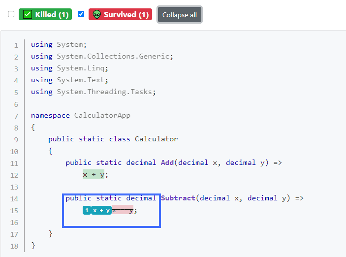Open mutant number 1 badge on line 15

click(x=87, y=210)
